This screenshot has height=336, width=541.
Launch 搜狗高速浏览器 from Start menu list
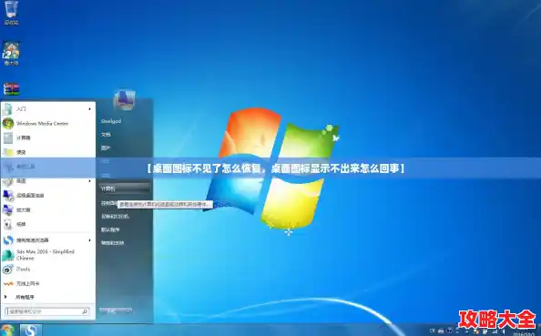48,240
